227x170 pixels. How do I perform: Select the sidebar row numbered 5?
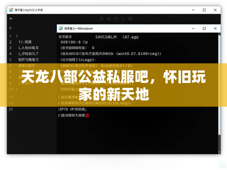click(x=24, y=60)
